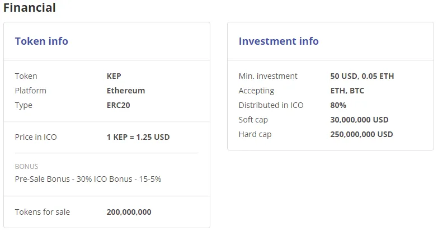Click the BONUS label
Screen dimensions: 438x231
26,167
